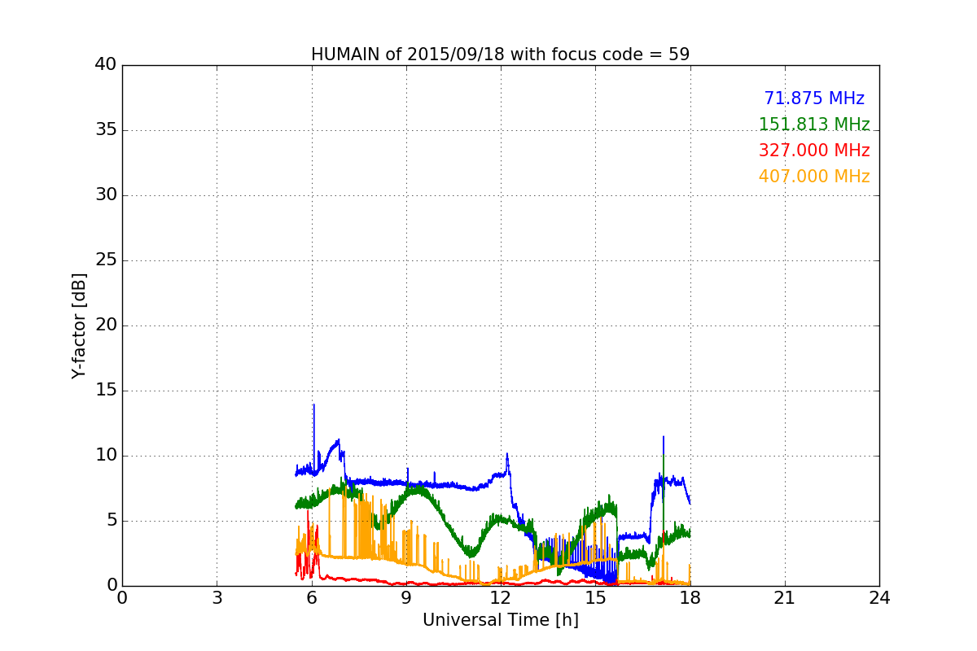The width and height of the screenshot is (977, 651).
Task: Click the x-axis tick label 15
Action: (x=595, y=598)
